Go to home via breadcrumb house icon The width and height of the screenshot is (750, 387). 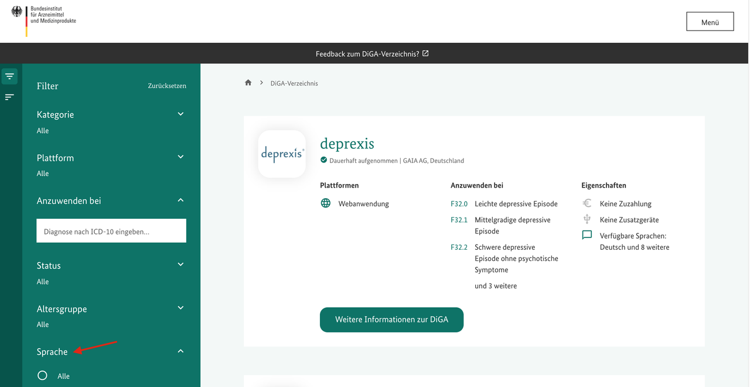coord(248,83)
